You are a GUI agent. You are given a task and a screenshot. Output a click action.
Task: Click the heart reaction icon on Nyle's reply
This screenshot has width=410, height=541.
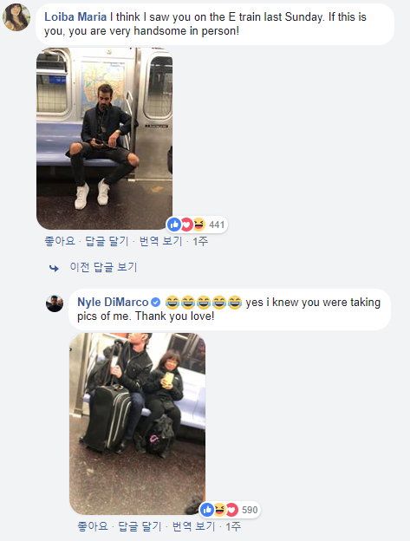click(x=232, y=510)
